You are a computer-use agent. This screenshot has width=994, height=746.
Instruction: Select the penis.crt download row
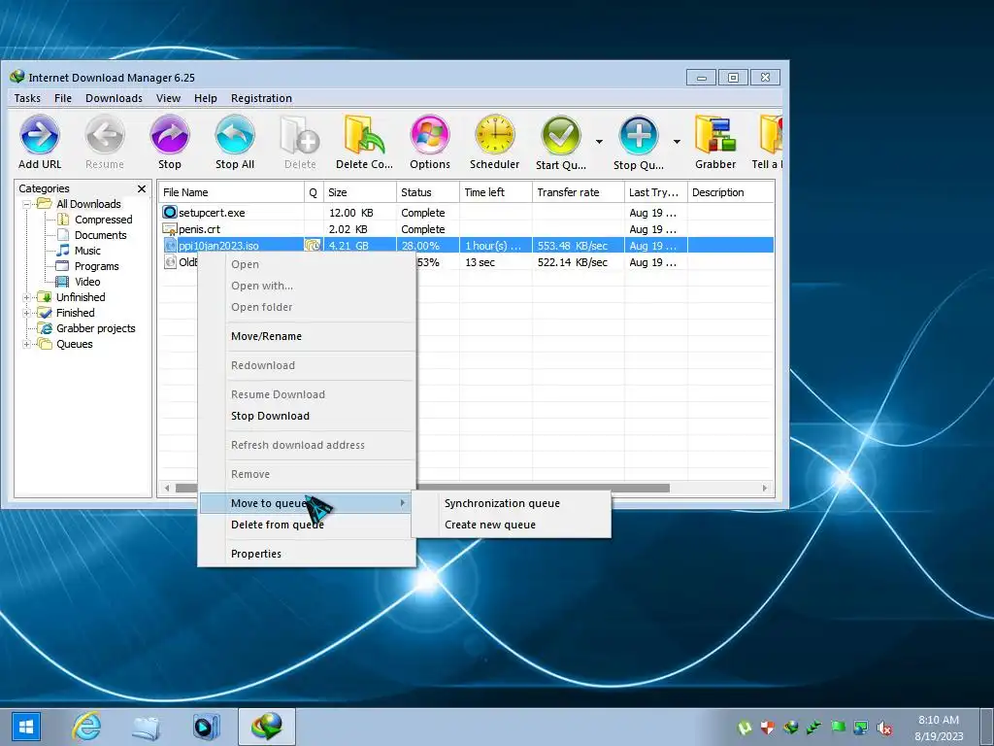pyautogui.click(x=466, y=229)
